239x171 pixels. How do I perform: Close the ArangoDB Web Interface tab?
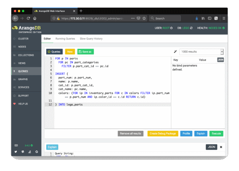74,11
